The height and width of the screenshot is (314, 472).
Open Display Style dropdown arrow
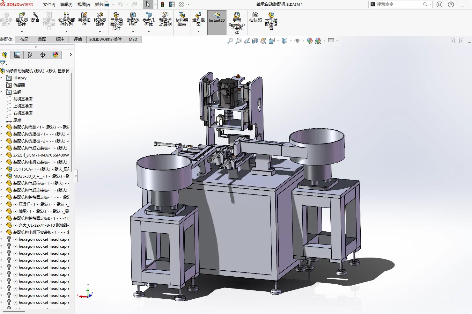coord(291,41)
